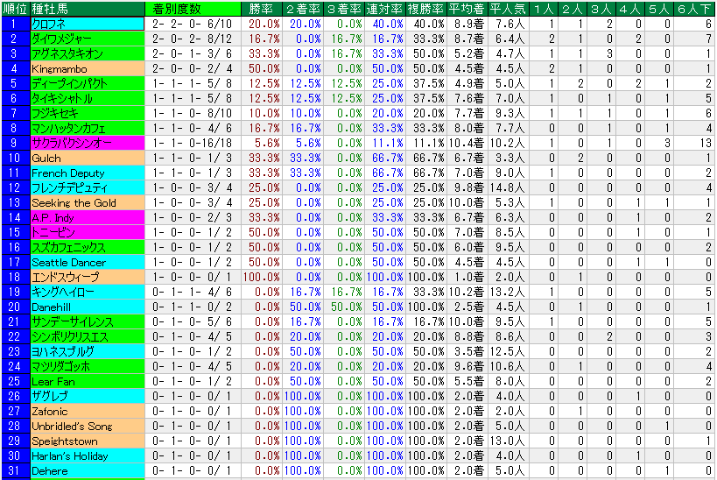Click the 平均着 column header
The image size is (717, 480).
tap(467, 9)
